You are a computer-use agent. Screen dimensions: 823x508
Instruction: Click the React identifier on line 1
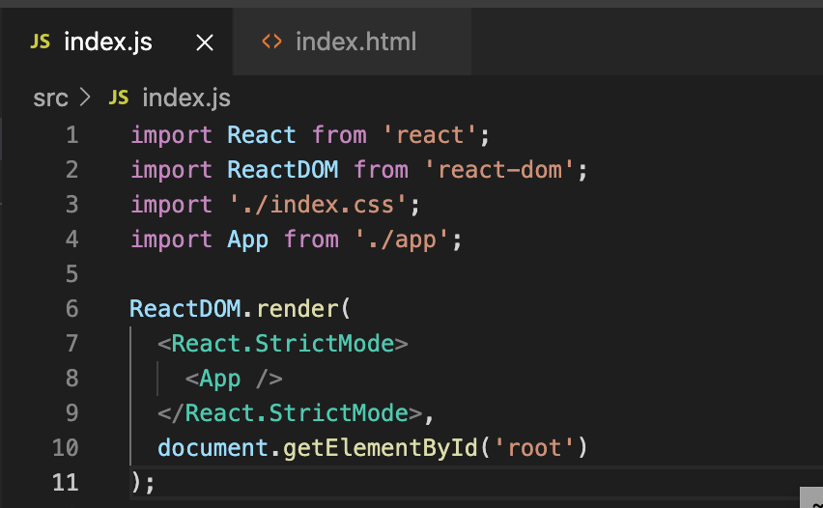[262, 135]
